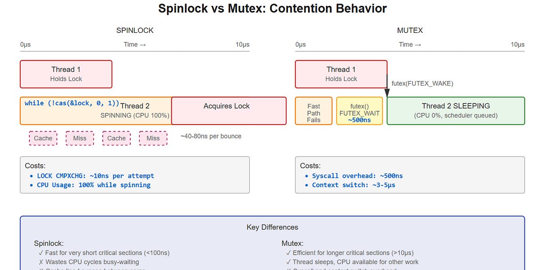Screen dimensions: 541x270
Task: Select the rightmost dashed Miss box
Action: click(153, 138)
